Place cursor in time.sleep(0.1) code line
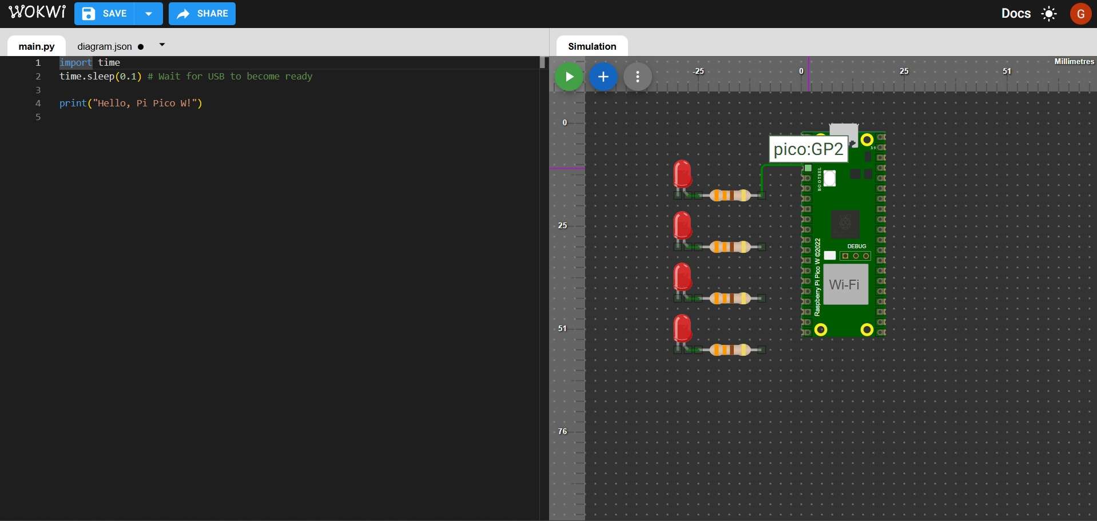This screenshot has height=521, width=1097. (x=101, y=77)
